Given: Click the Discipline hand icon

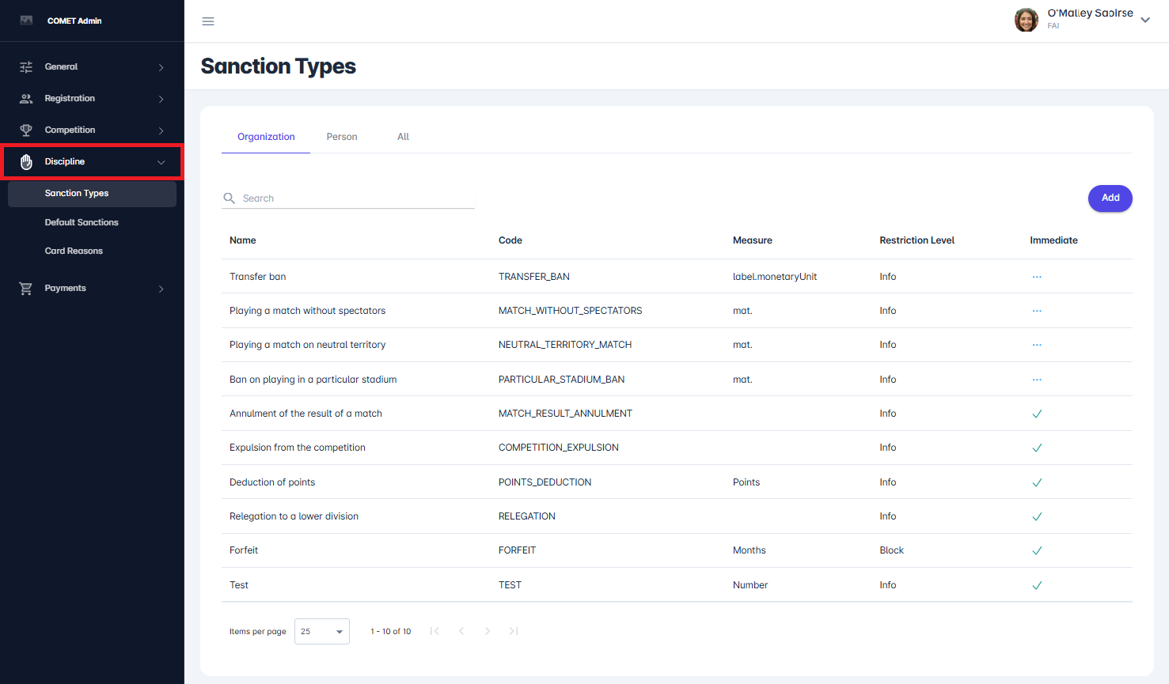Looking at the screenshot, I should coord(26,162).
